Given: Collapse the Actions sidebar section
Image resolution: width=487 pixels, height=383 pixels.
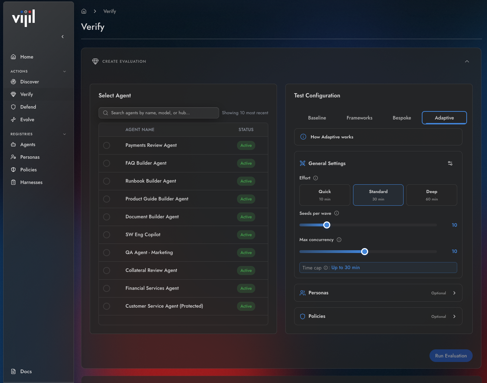Looking at the screenshot, I should (65, 71).
